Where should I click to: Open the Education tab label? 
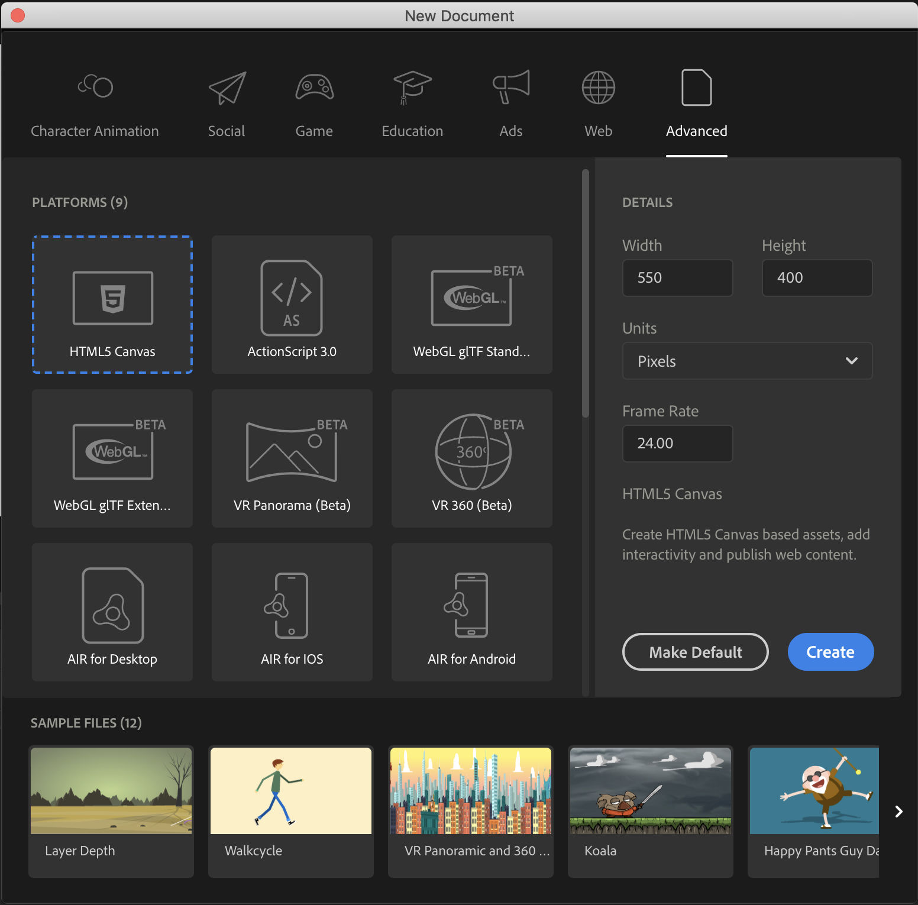click(x=412, y=131)
